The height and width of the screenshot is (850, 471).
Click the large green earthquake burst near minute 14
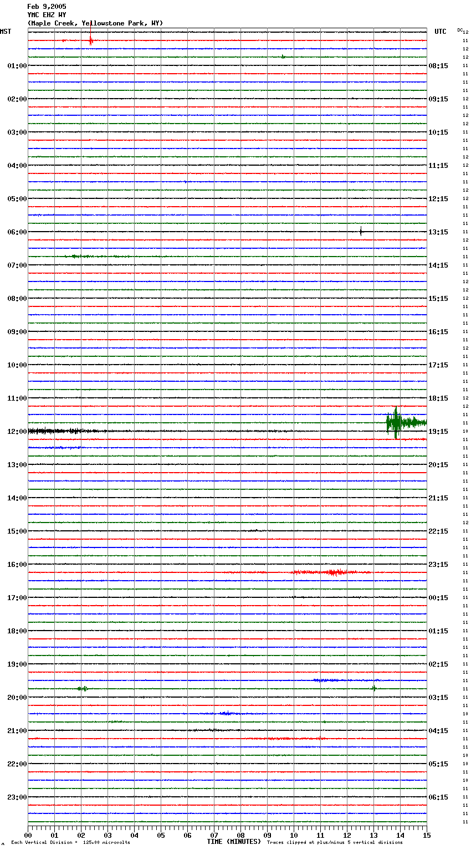[x=406, y=423]
